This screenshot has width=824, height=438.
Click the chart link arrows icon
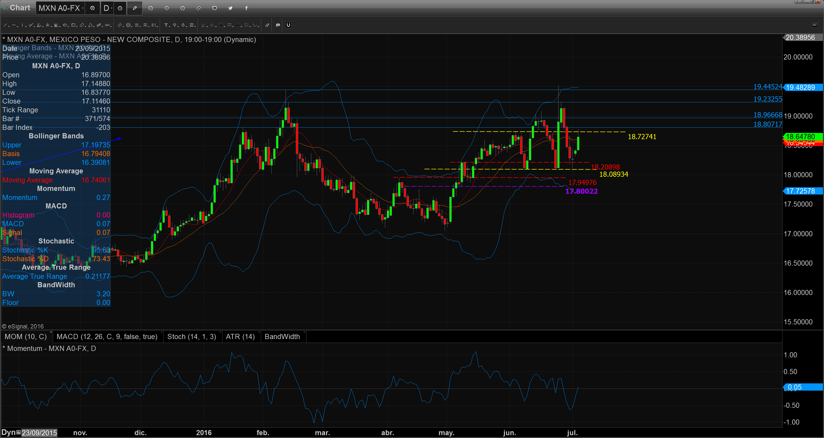click(x=199, y=8)
